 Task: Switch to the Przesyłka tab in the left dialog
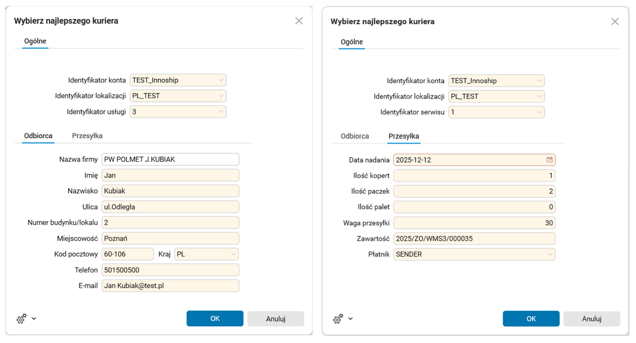tap(87, 136)
